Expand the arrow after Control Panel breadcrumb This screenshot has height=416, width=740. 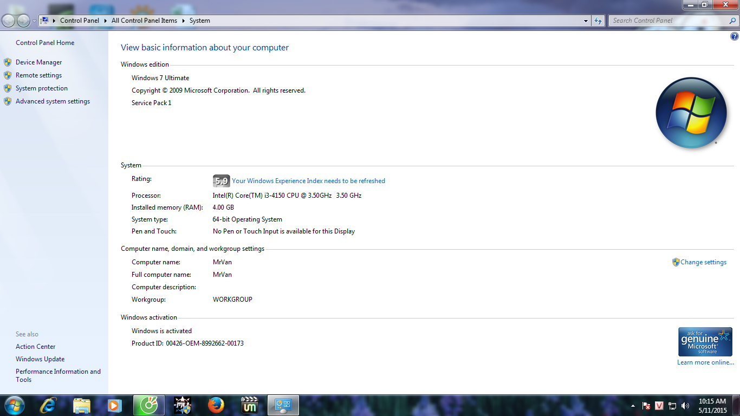pyautogui.click(x=106, y=21)
